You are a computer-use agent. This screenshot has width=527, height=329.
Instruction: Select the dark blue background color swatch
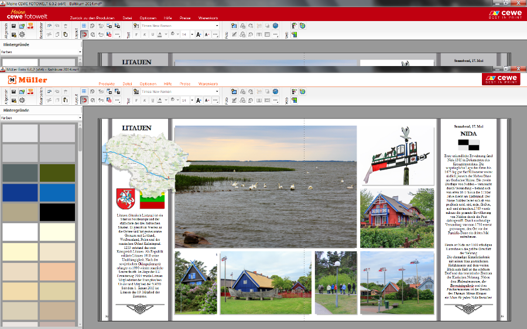20,192
